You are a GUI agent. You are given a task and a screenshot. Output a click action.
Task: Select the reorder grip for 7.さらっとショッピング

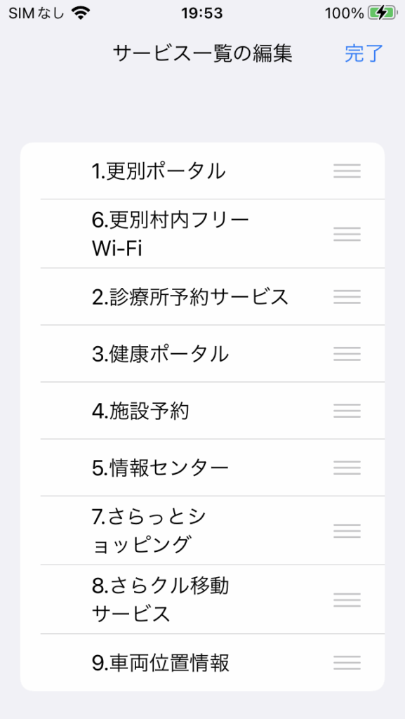pyautogui.click(x=347, y=531)
